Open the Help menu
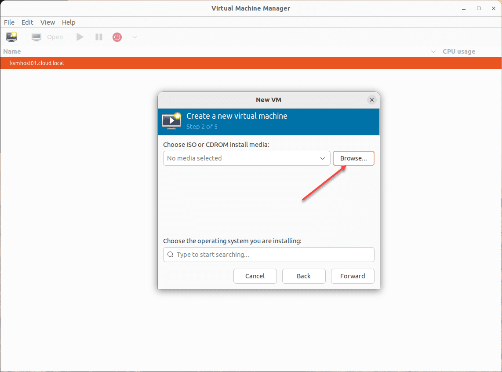The height and width of the screenshot is (372, 502). [x=69, y=22]
